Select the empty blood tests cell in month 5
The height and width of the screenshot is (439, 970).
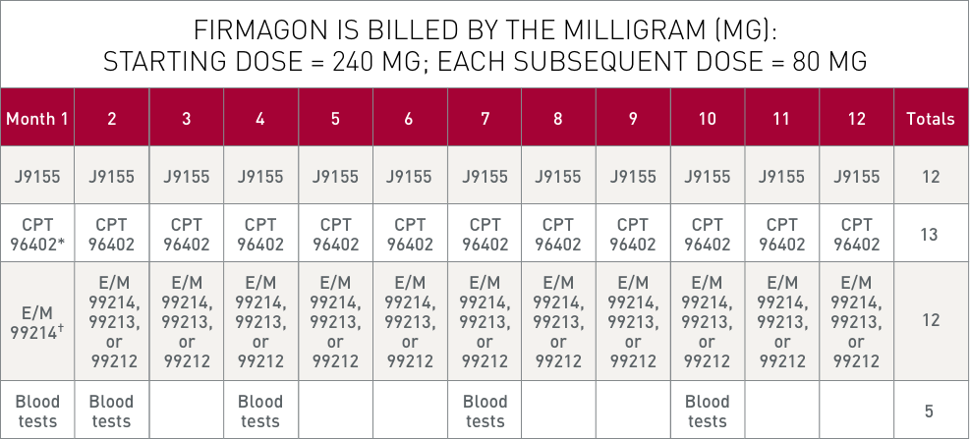click(x=335, y=411)
